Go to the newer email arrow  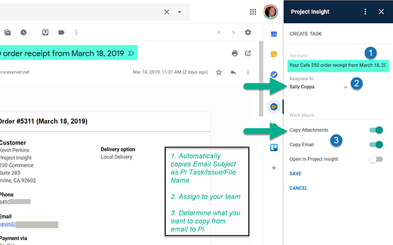tap(219, 32)
